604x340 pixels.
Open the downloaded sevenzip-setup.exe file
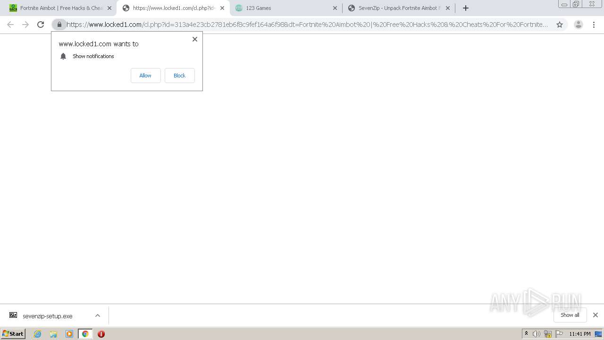coord(48,316)
